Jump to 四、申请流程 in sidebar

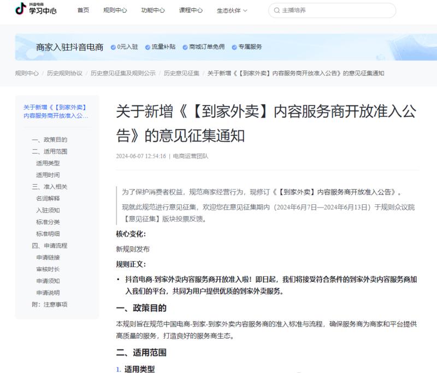pos(50,245)
